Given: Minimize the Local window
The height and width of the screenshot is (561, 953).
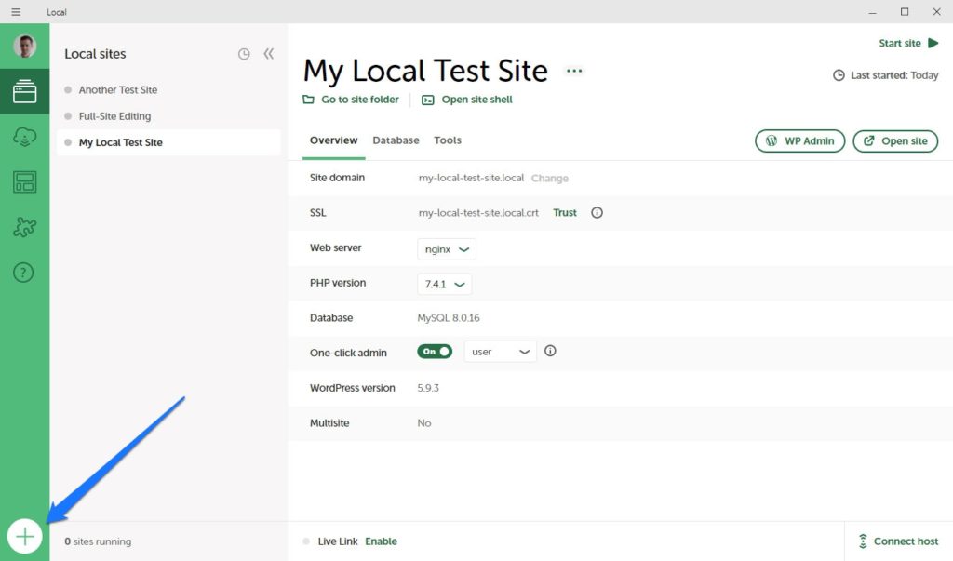Looking at the screenshot, I should 872,11.
